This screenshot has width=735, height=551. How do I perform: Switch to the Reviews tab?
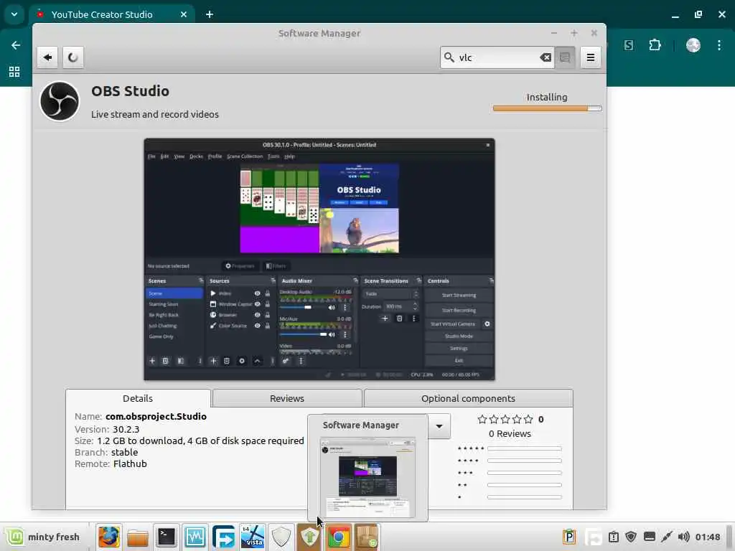tap(287, 398)
